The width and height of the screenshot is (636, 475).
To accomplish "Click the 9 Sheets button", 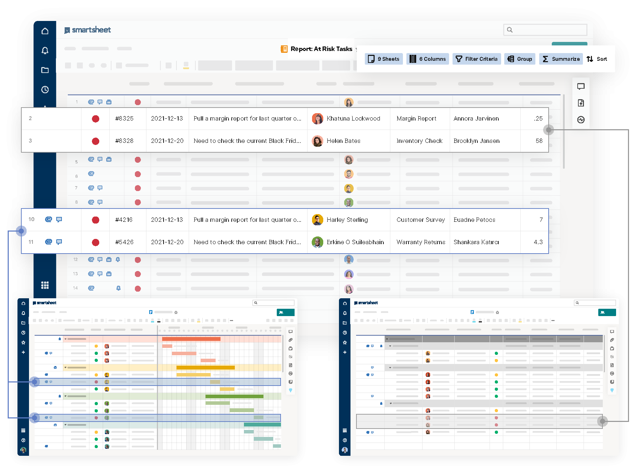I will 383,59.
